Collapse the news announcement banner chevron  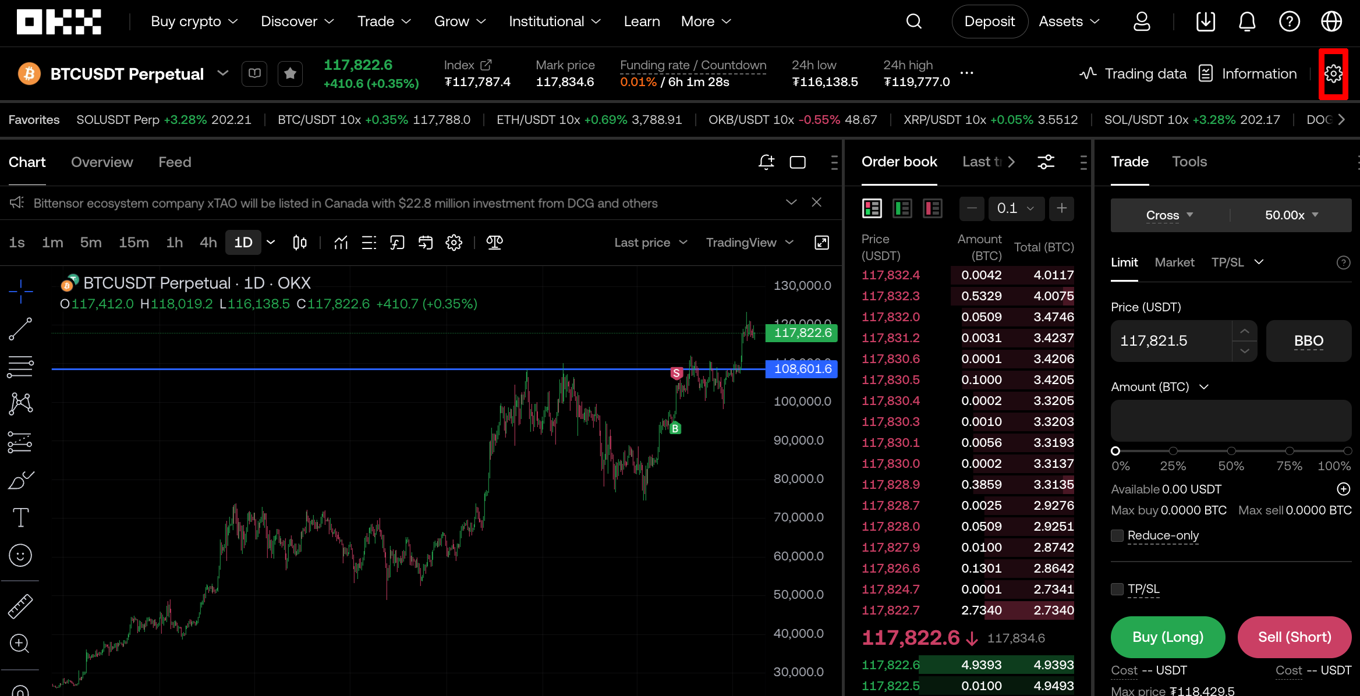[791, 203]
